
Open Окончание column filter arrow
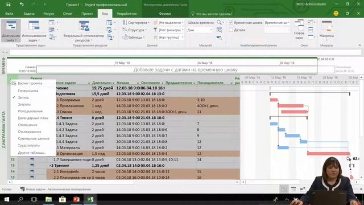[162, 83]
